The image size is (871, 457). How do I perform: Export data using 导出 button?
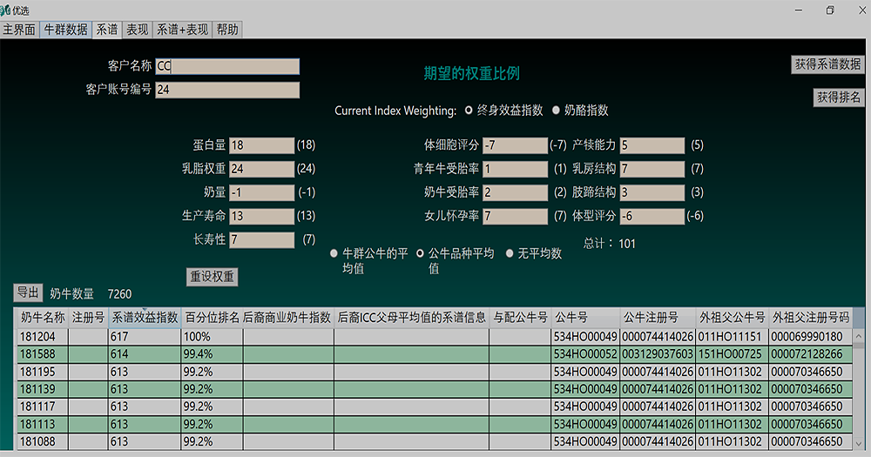[x=28, y=292]
